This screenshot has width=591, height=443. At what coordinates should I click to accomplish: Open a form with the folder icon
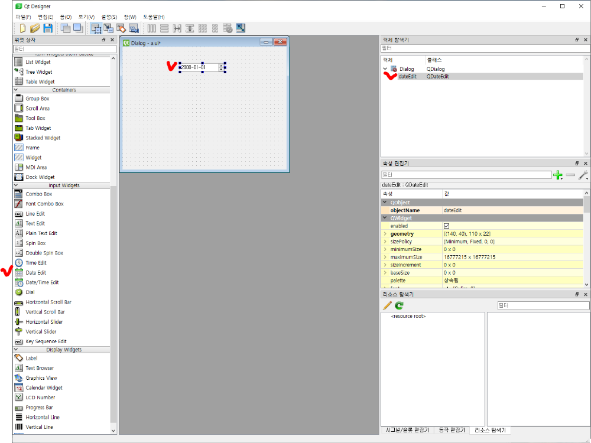35,28
